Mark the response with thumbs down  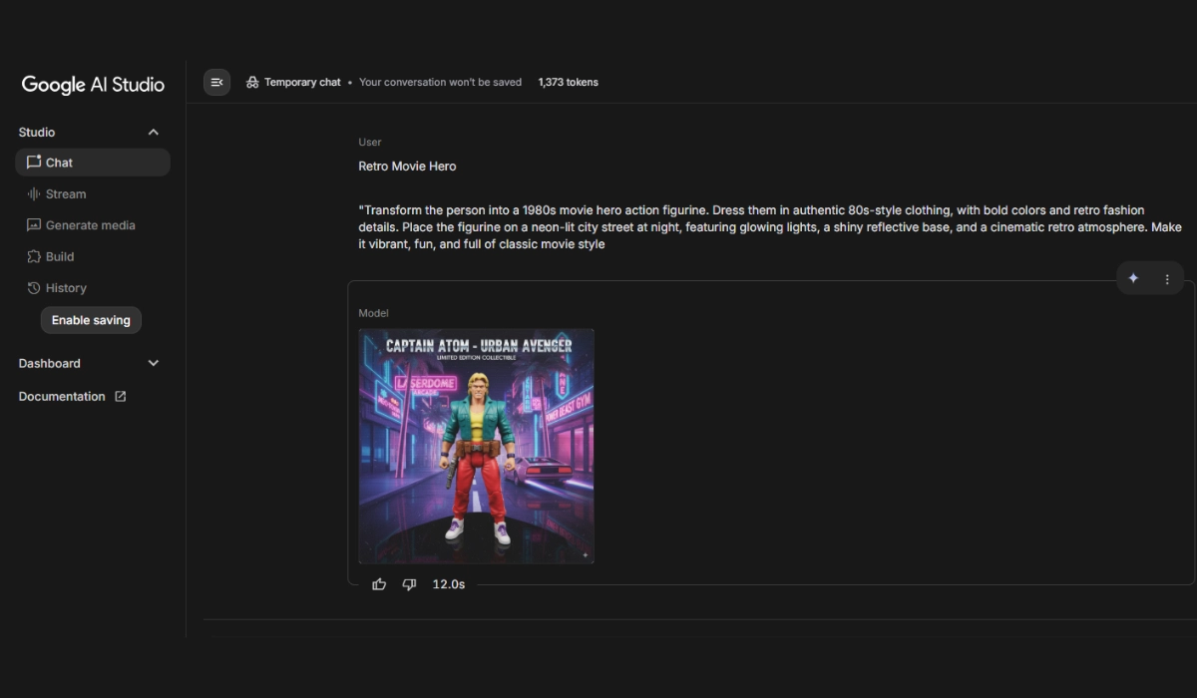(x=409, y=584)
